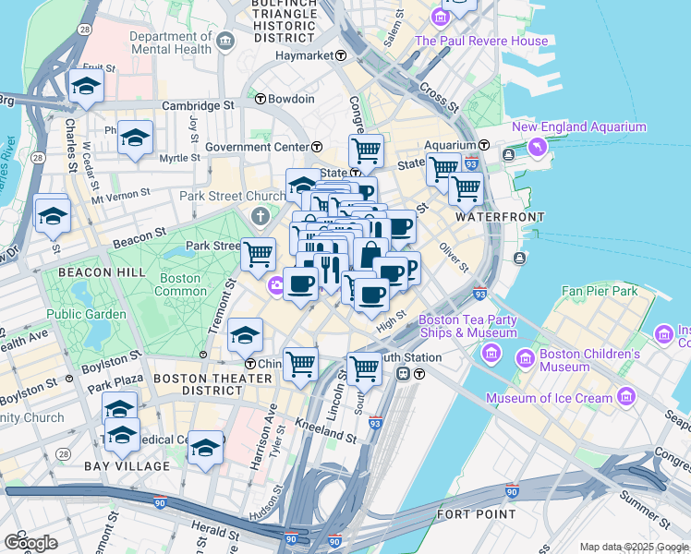Click the Haymarket T station icon

tap(341, 55)
